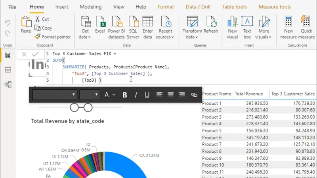
Task: Expand the More visuals dropdown
Action: coord(264,27)
